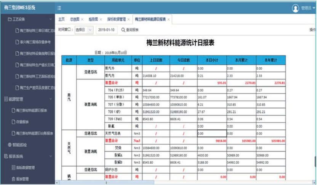This screenshot has width=317, height=185.
Task: Toggle the sidebar collapse hamburger icon
Action: tap(59, 8)
